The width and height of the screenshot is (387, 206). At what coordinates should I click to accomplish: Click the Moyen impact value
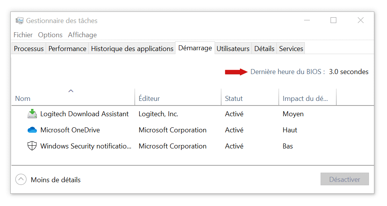point(293,114)
